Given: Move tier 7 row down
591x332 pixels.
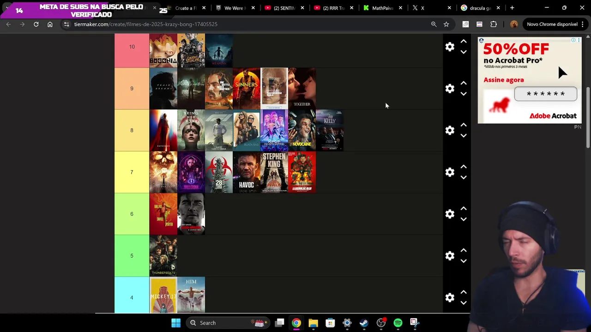Looking at the screenshot, I should pyautogui.click(x=464, y=178).
